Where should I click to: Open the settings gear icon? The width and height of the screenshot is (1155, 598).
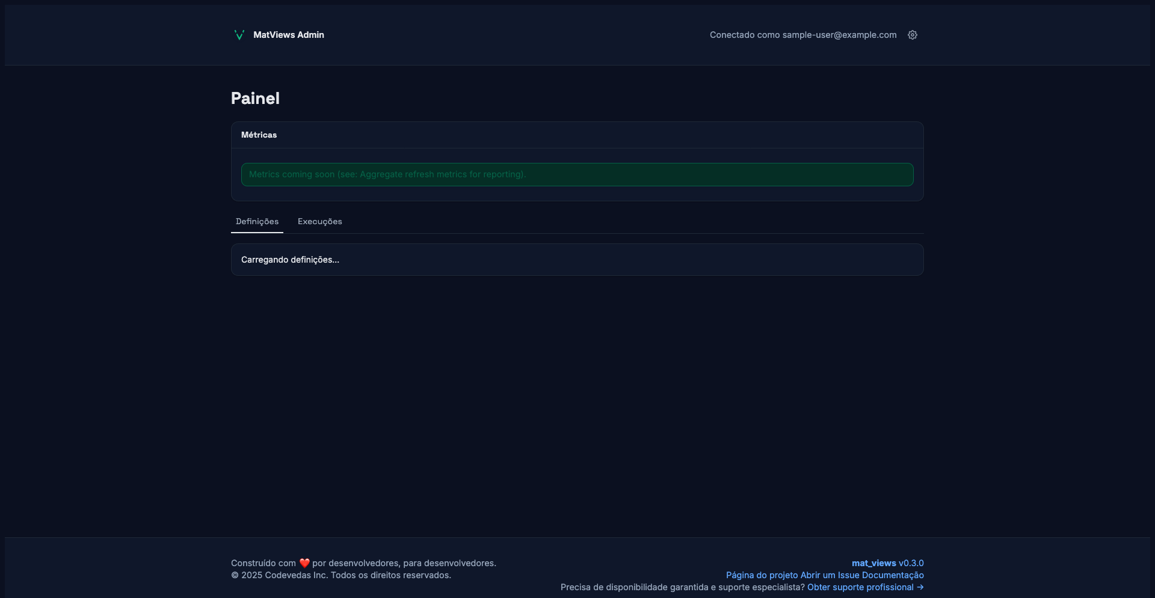tap(913, 35)
